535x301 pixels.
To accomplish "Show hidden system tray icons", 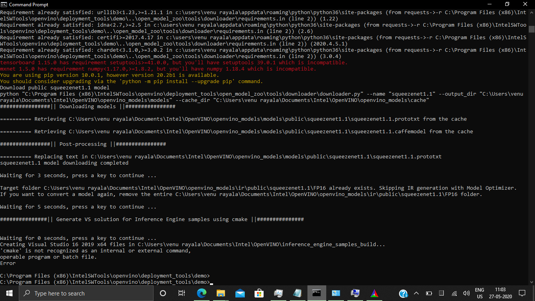I will (x=416, y=293).
